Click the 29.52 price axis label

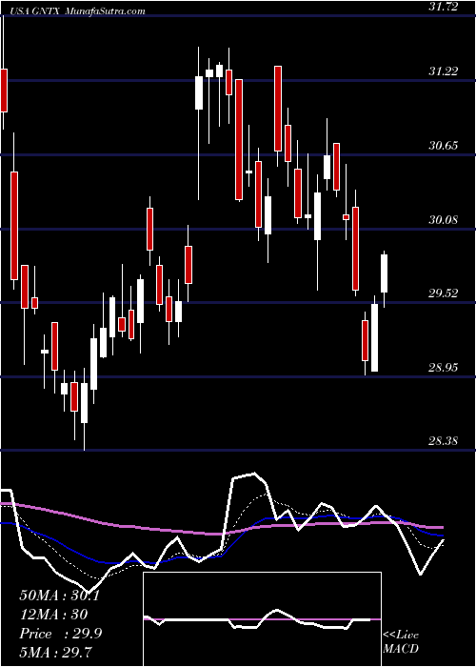(444, 293)
